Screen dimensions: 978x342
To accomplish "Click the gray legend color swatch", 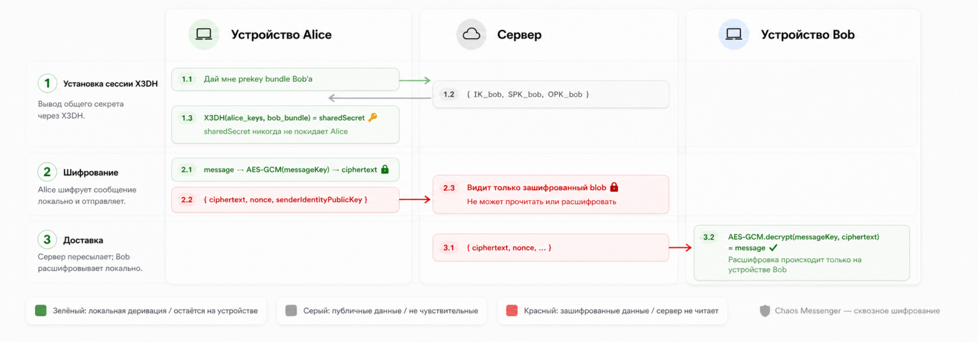I will (x=290, y=311).
